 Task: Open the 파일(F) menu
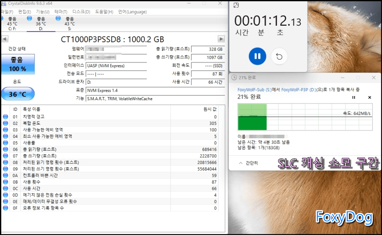point(7,12)
